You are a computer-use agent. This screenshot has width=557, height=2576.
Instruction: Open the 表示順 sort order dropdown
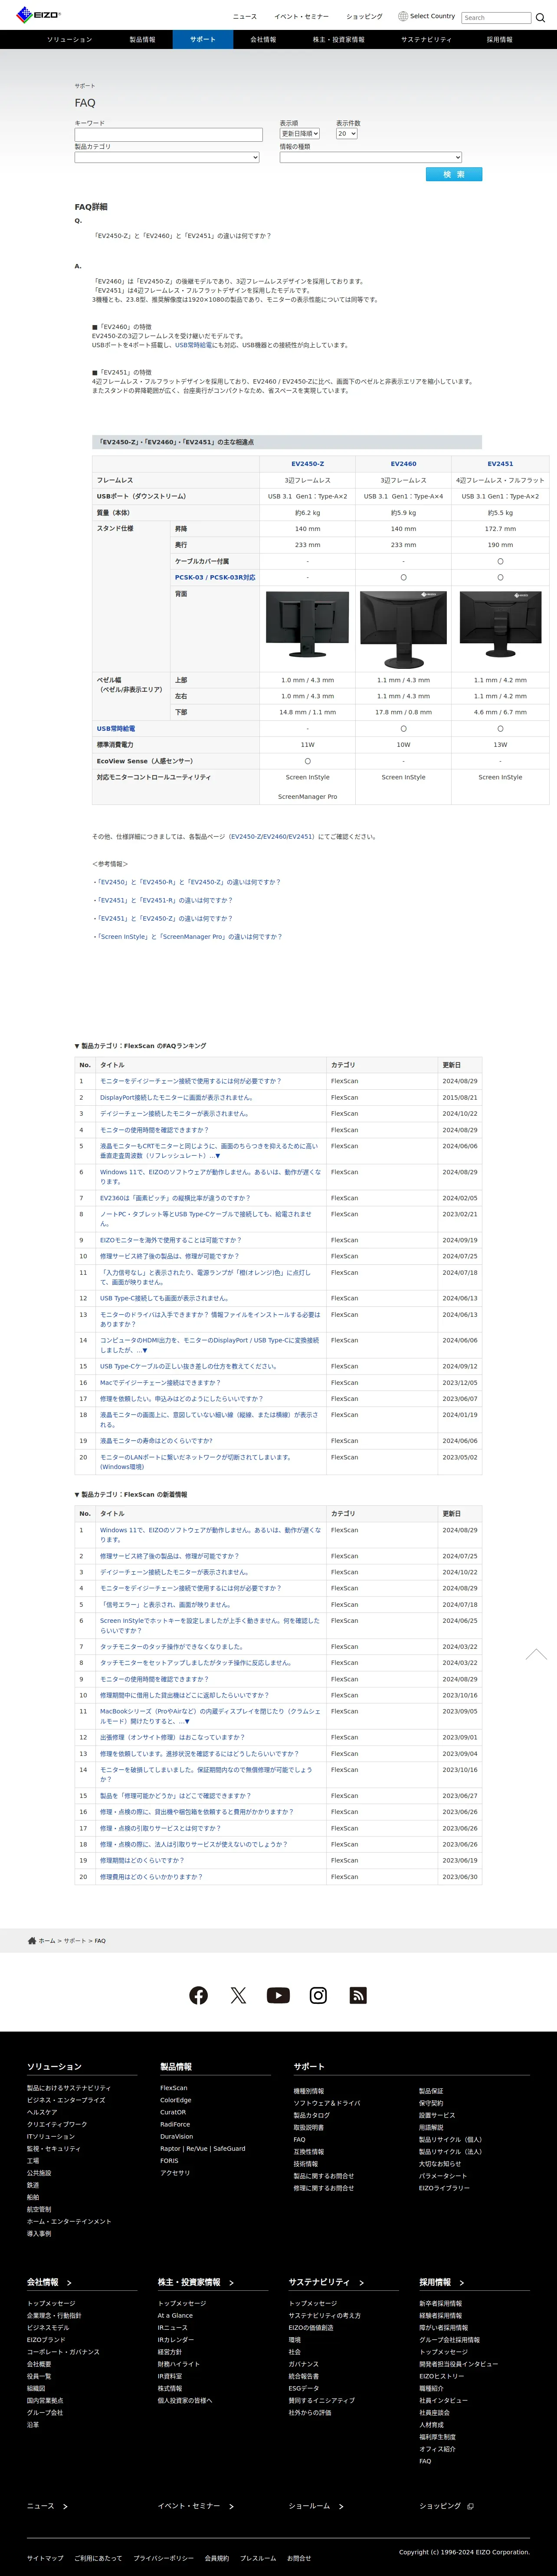(x=300, y=133)
